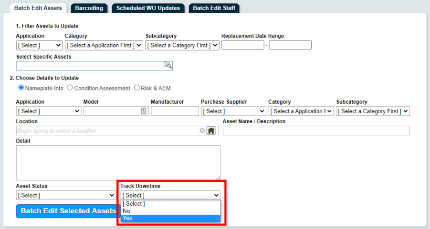
Task: Open the Asset Status dropdown
Action: click(x=66, y=195)
